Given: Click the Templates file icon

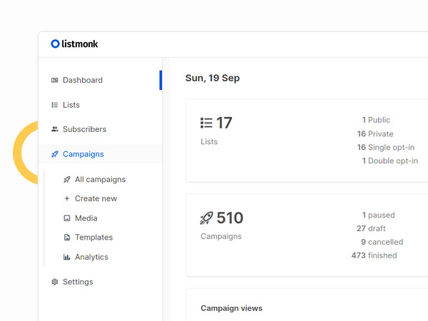Looking at the screenshot, I should (x=67, y=238).
